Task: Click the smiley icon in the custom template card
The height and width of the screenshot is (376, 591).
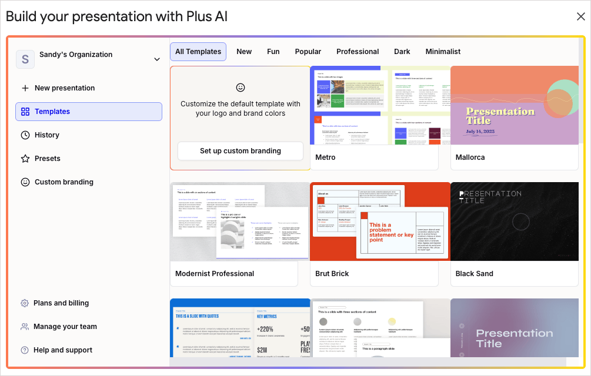Action: pos(241,88)
